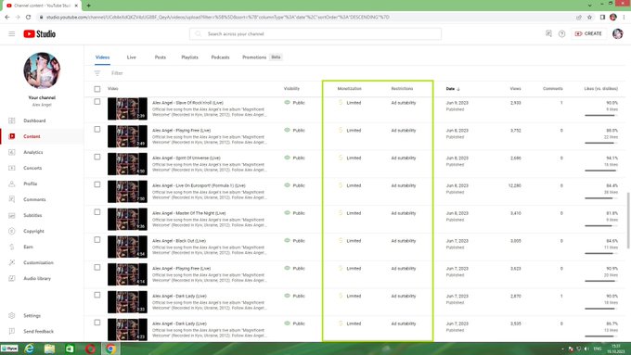Tick the select-all checkbox in table header
The height and width of the screenshot is (355, 631).
97,89
